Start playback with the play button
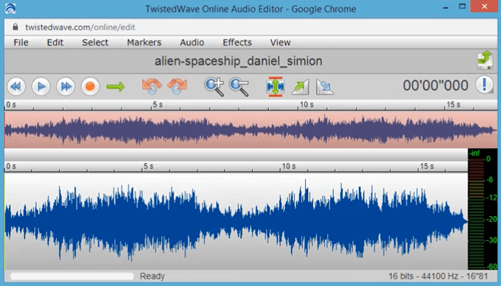501x286 pixels. (41, 86)
